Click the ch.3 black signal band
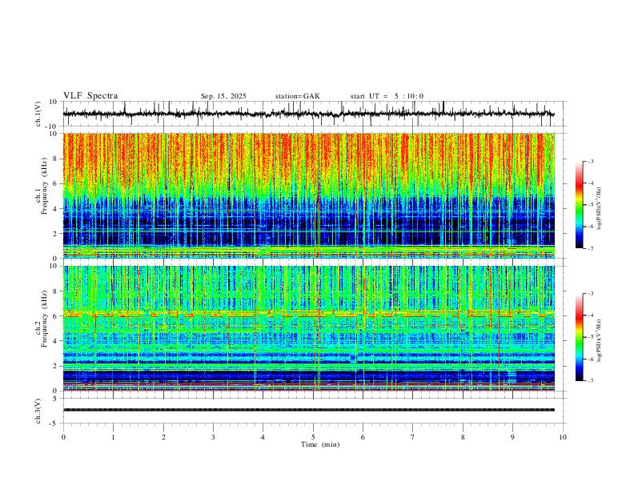Viewport: 634px width, 490px height. click(x=308, y=410)
